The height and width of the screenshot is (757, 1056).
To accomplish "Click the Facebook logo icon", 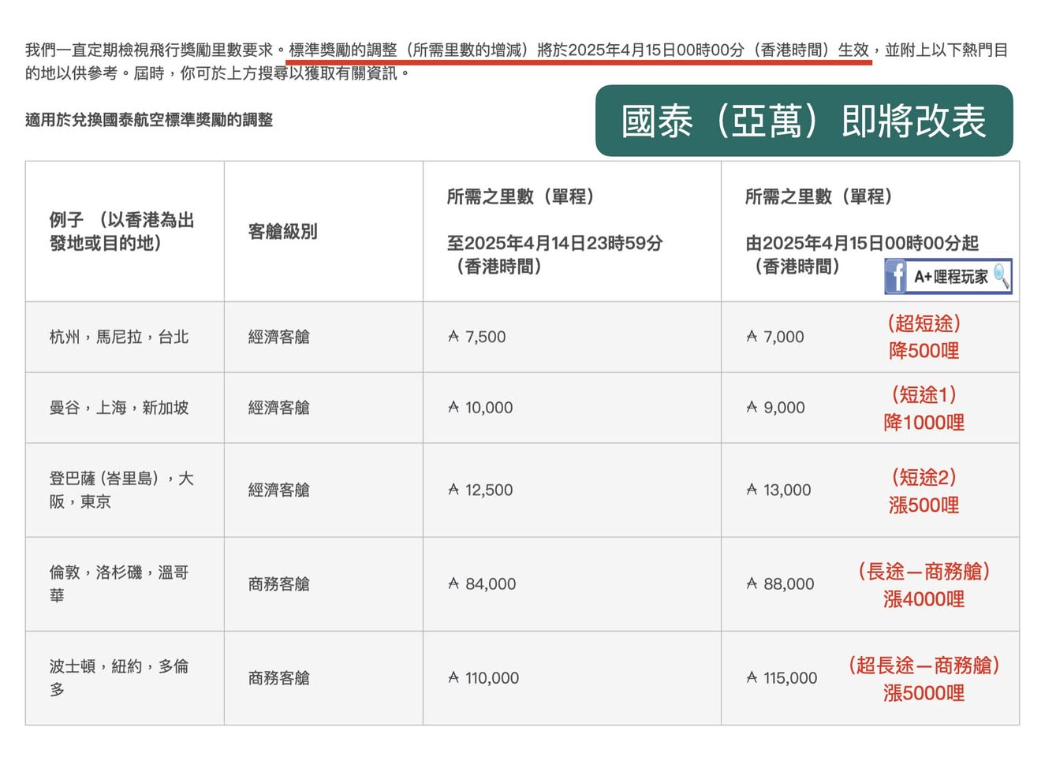I will [896, 277].
